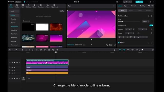Click the Rotate degree input field
Image resolution: width=164 pixels, height=92 pixels.
pos(129,33)
